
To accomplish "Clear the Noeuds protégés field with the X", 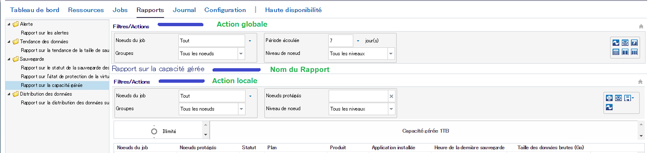I will 391,96.
